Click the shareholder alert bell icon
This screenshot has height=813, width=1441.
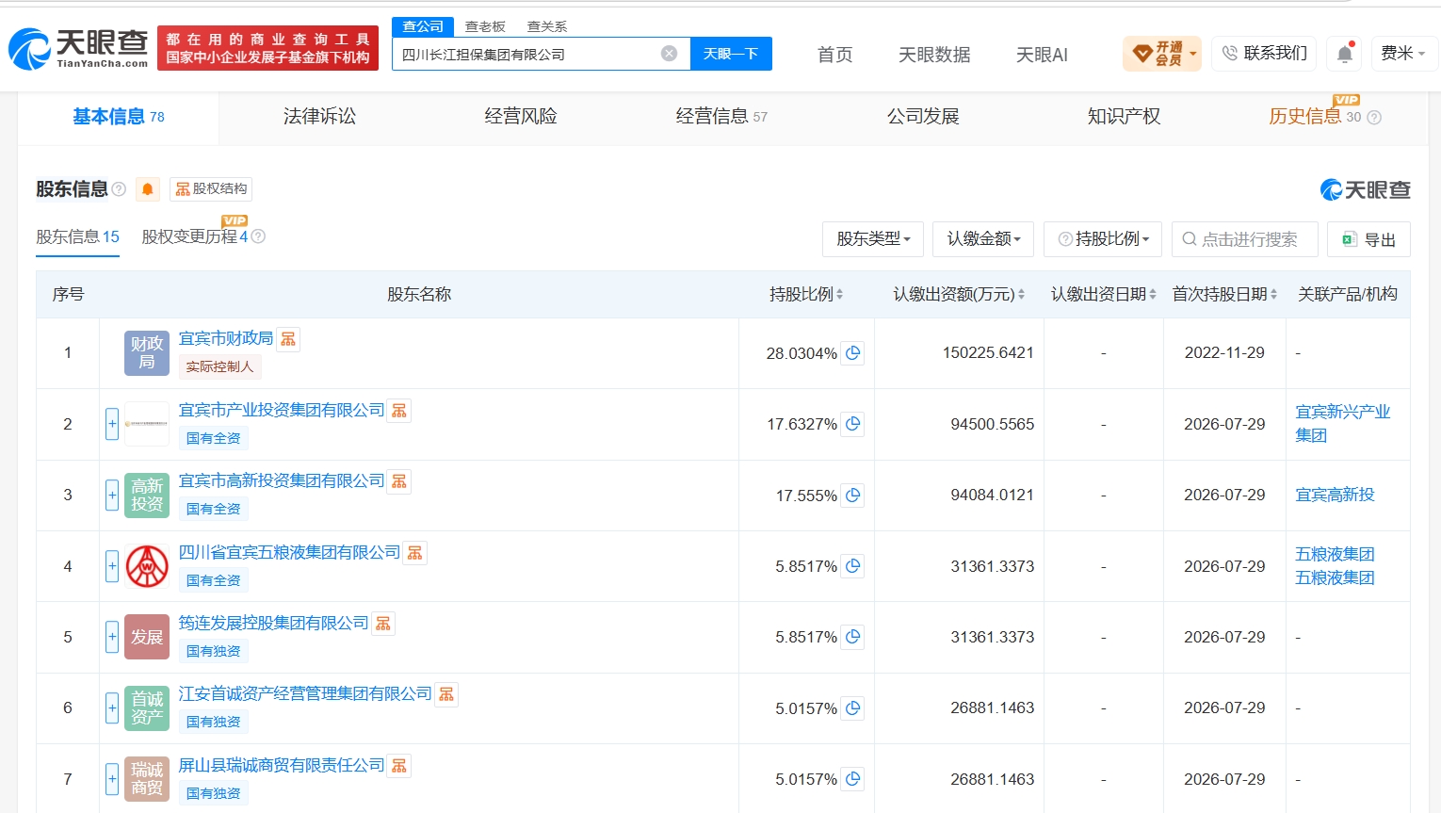(x=148, y=189)
